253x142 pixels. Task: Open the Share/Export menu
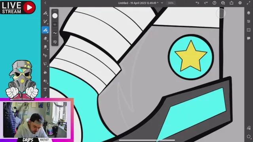click(232, 3)
